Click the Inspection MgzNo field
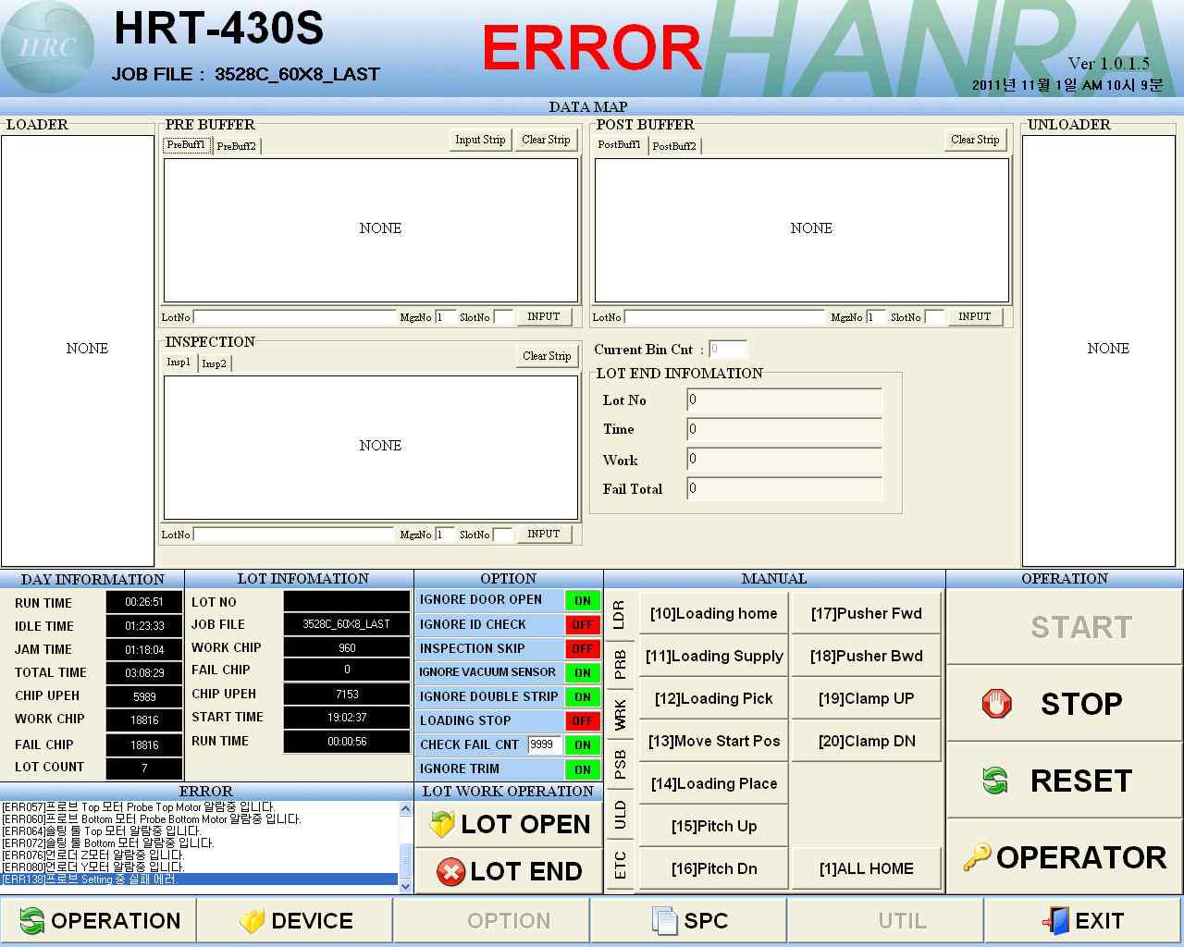The width and height of the screenshot is (1184, 947). tap(445, 535)
